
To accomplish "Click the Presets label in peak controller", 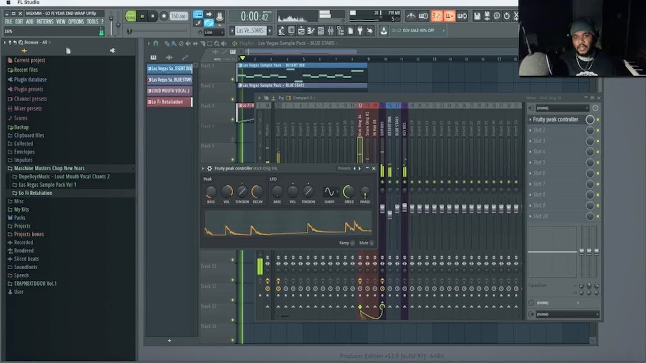I will [344, 168].
